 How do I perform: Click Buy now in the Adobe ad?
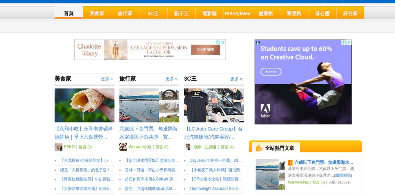click(x=271, y=71)
